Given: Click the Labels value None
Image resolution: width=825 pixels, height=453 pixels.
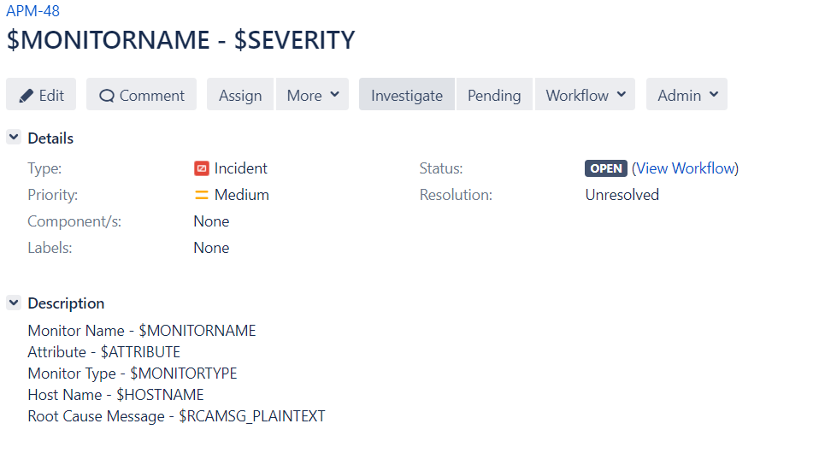Looking at the screenshot, I should click(x=211, y=248).
